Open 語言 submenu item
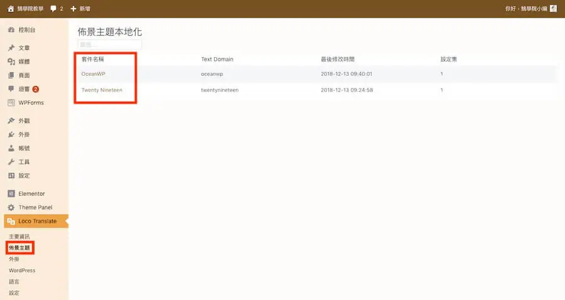565x300 pixels. tap(14, 282)
